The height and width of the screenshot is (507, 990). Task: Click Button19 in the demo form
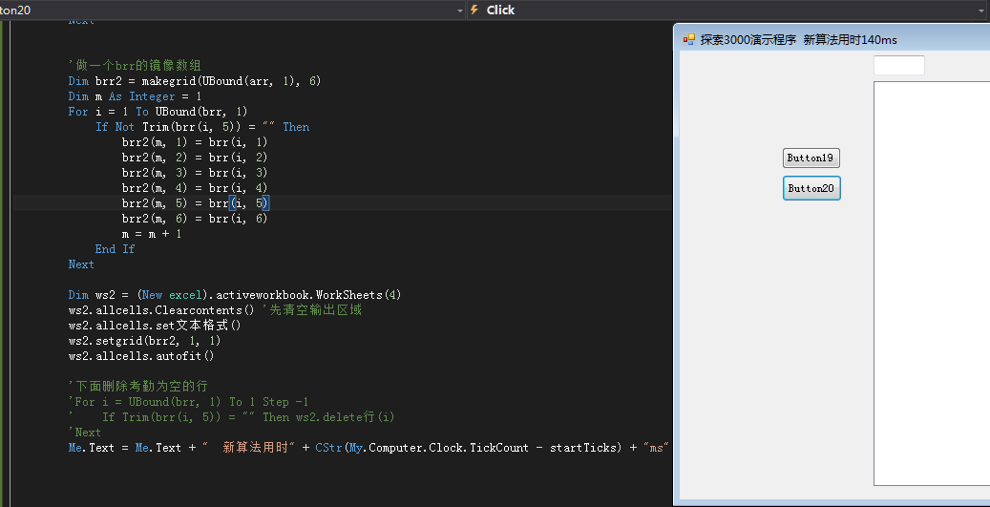click(x=811, y=158)
